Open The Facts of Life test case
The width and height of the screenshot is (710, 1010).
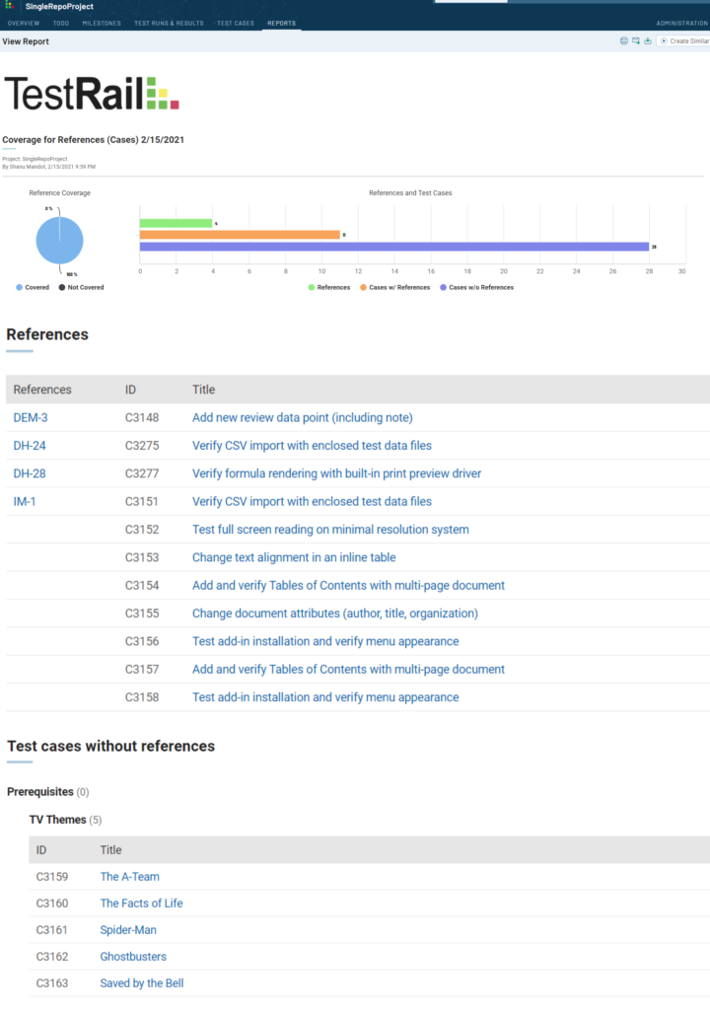click(141, 903)
